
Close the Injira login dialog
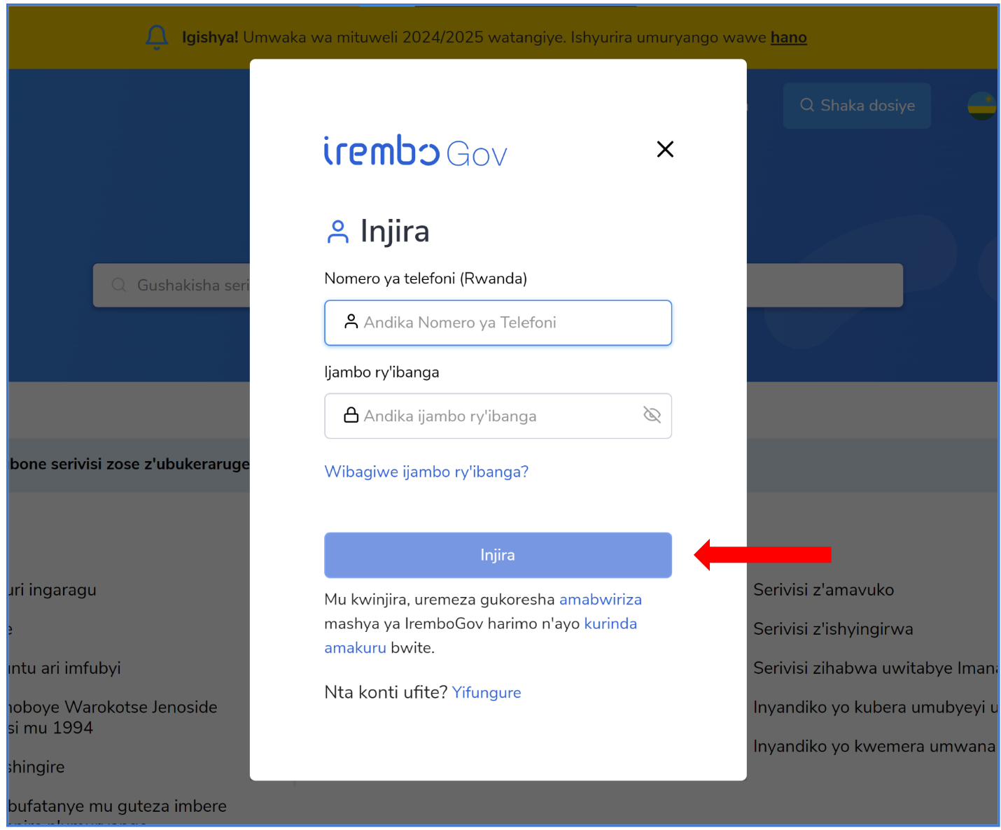pos(665,149)
